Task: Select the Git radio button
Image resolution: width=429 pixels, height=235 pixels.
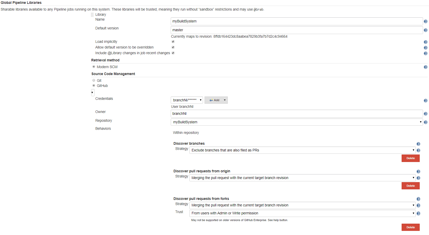Action: click(x=94, y=80)
